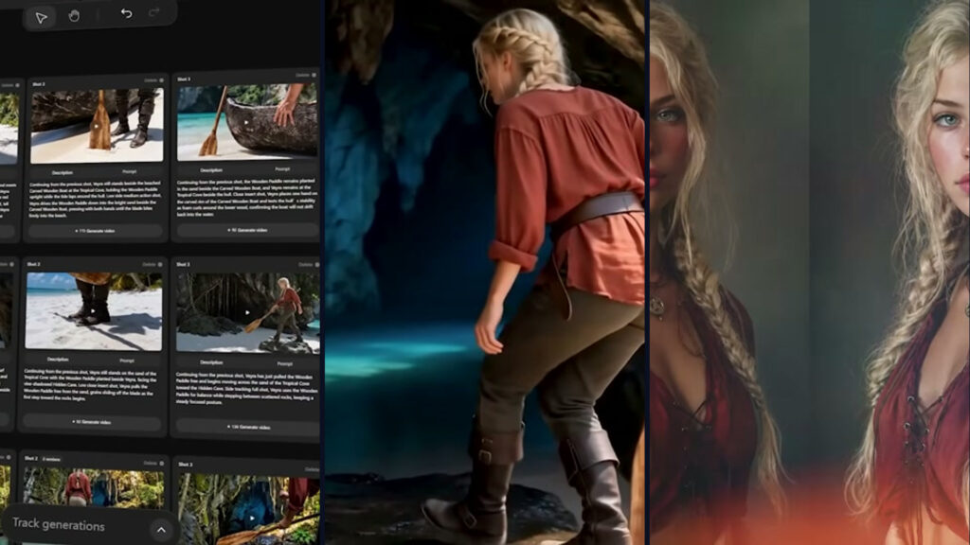Click Shot 2 title above boots-on-sand image
The image size is (970, 545).
point(33,264)
